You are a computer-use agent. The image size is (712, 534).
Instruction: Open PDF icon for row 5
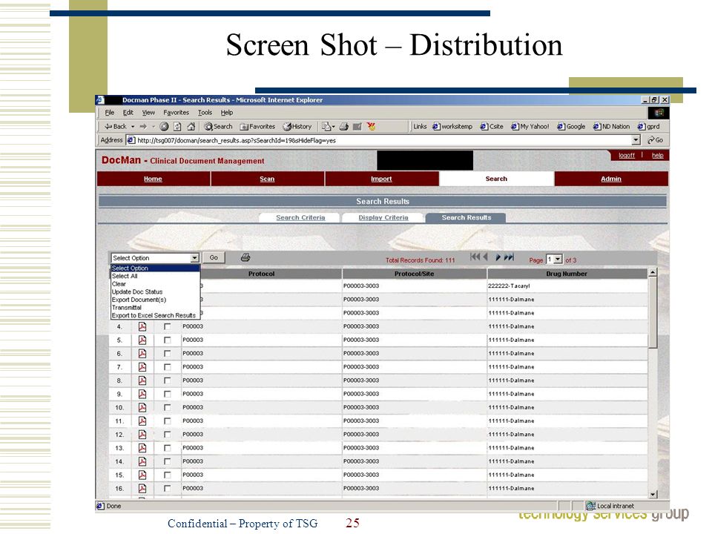[x=142, y=340]
